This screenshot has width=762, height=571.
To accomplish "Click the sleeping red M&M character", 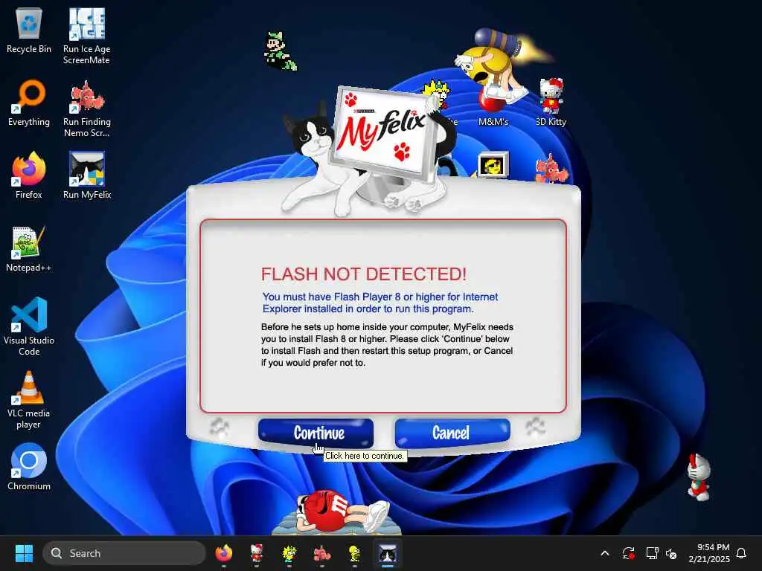I will coord(338,512).
